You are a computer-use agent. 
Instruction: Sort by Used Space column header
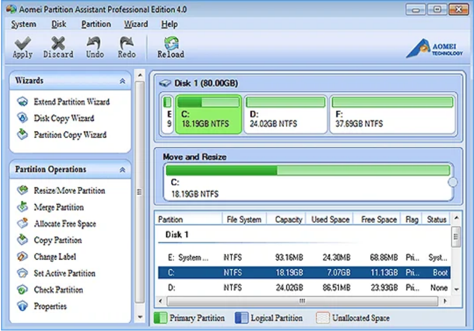(330, 219)
